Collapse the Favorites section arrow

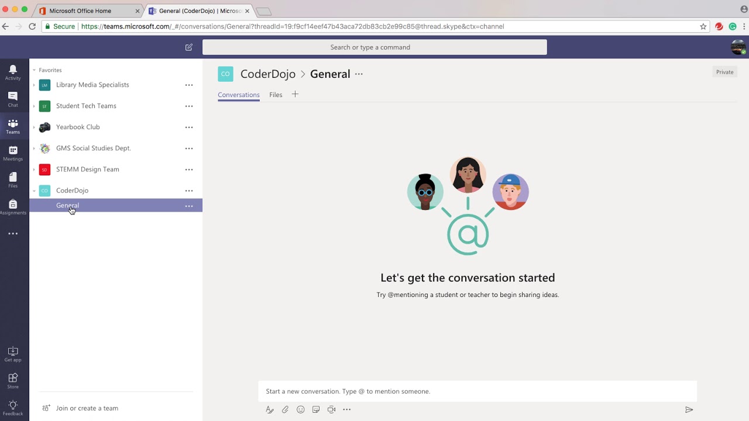(x=34, y=70)
